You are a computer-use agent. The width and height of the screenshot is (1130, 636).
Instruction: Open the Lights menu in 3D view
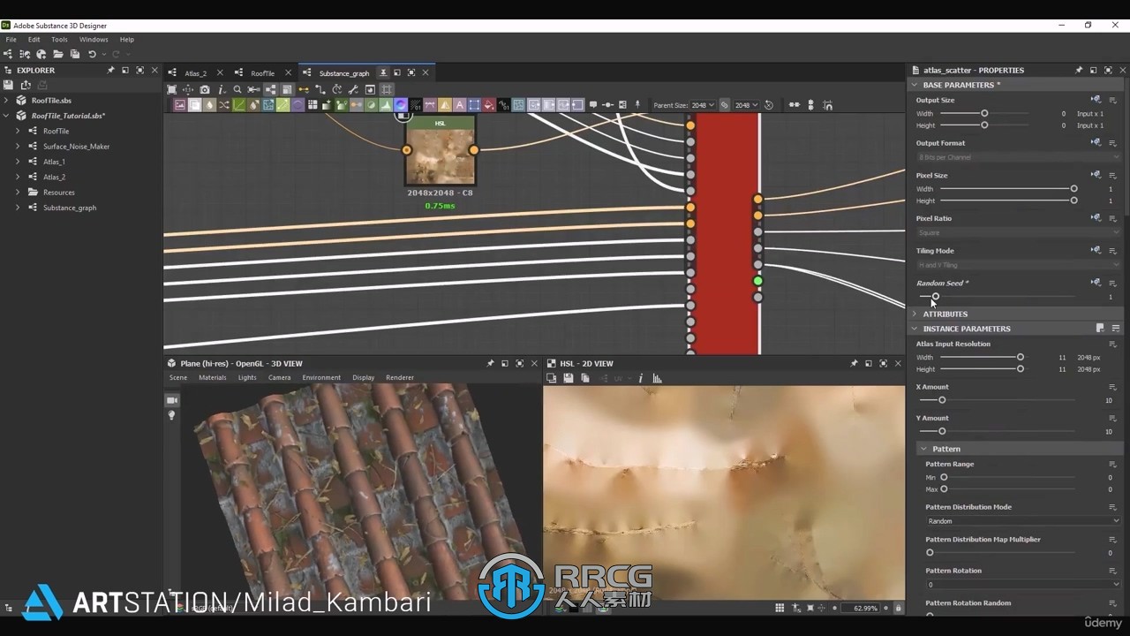pos(247,377)
